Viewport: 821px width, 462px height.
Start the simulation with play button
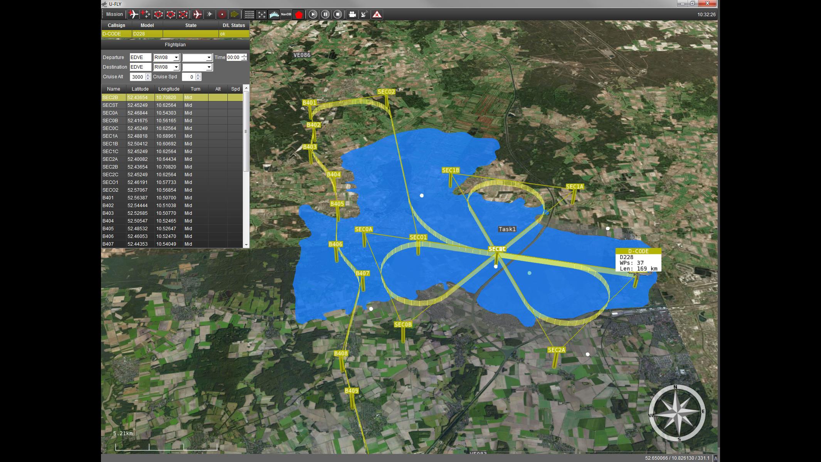click(313, 14)
